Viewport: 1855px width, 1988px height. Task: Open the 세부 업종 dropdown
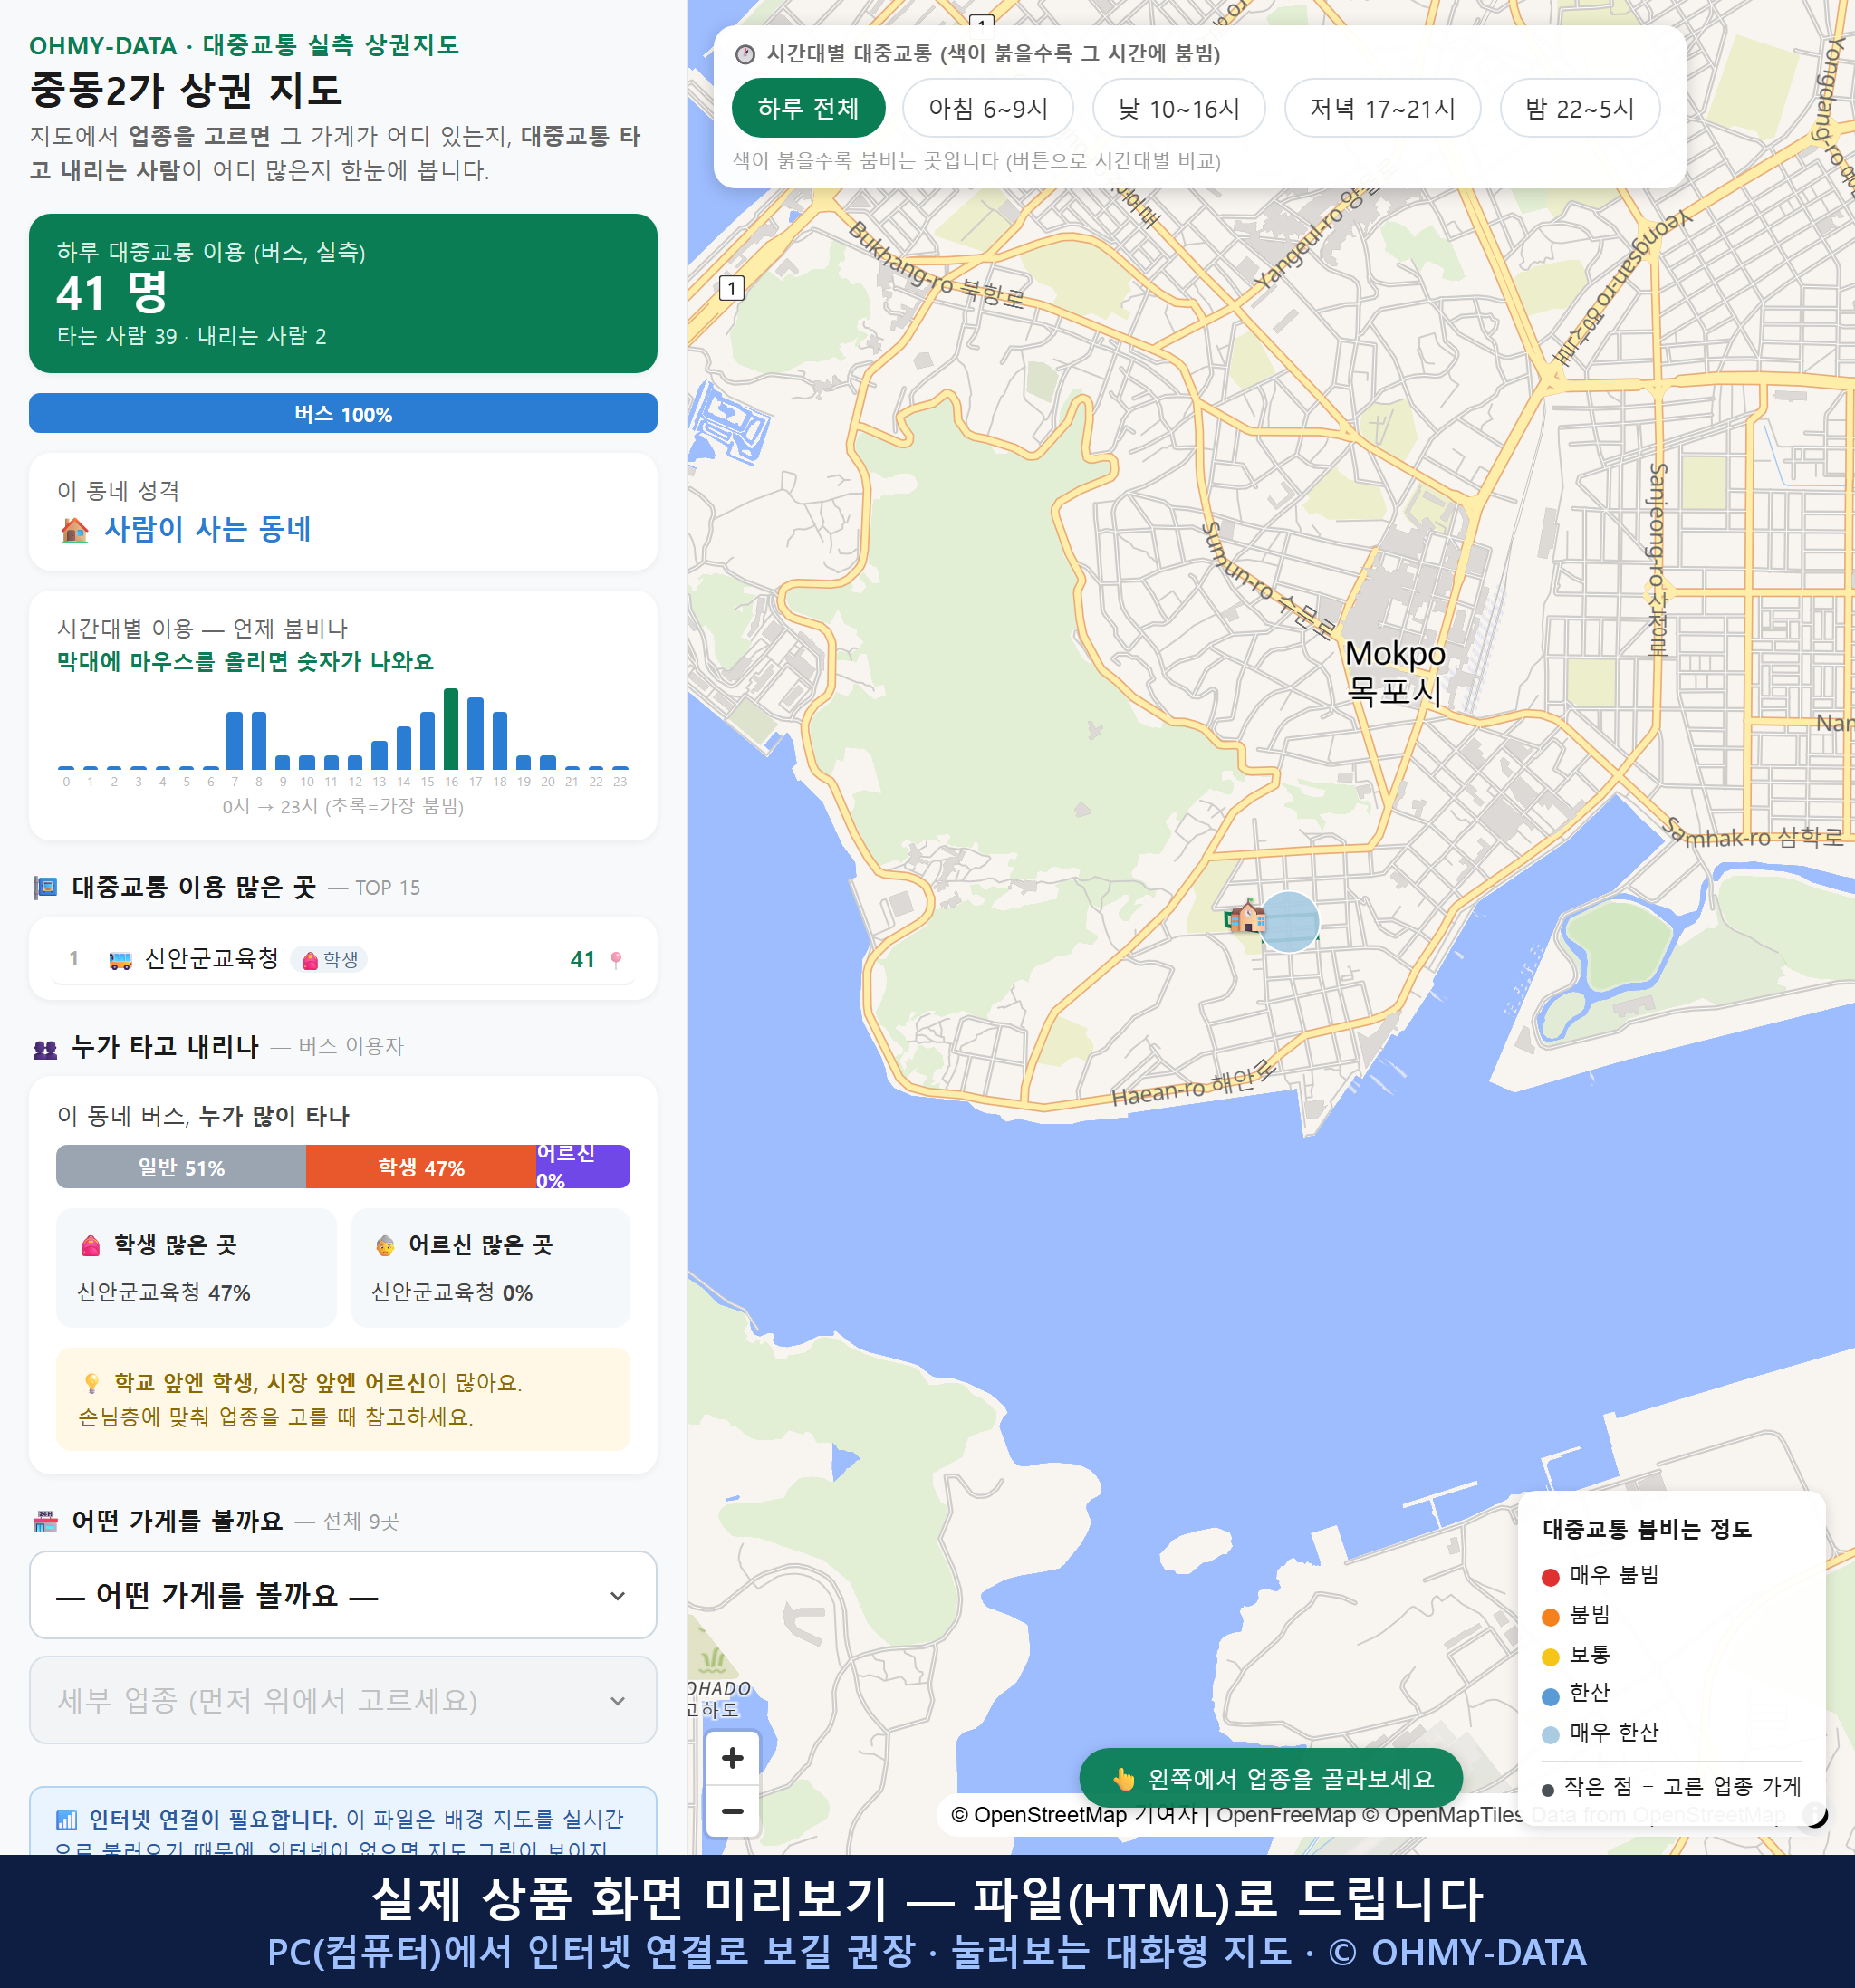343,1699
